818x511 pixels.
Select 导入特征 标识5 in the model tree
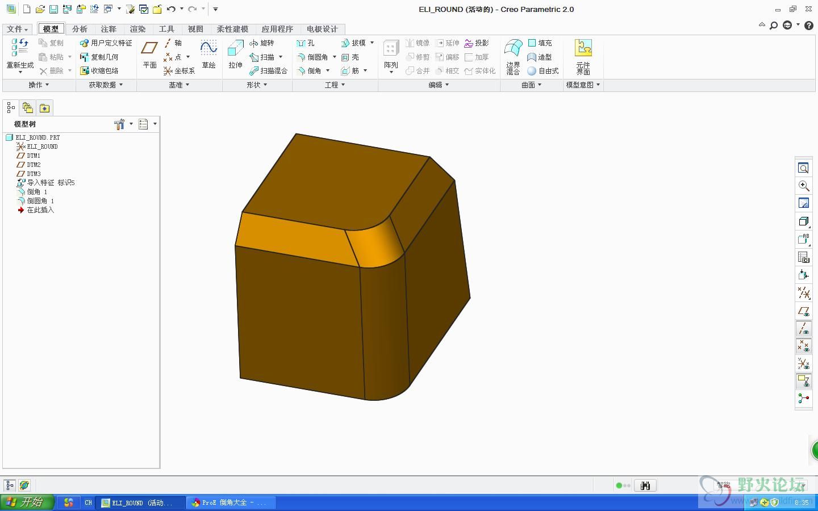tap(45, 183)
